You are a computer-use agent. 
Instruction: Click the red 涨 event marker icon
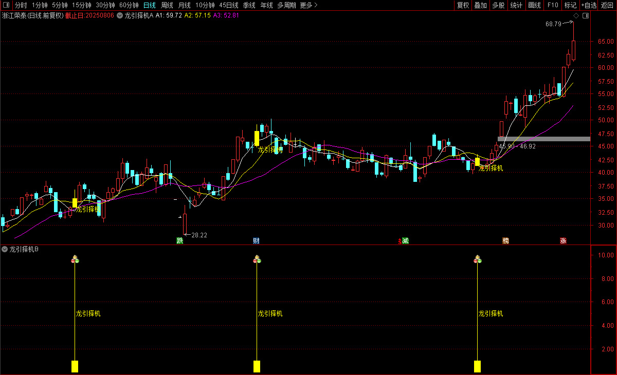coord(564,240)
